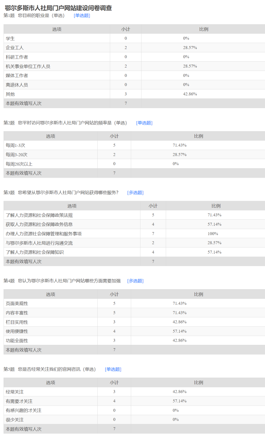Image resolution: width=265 pixels, height=436 pixels.
Task: Click the 有感兴趣的才关注 option text
Action: click(x=24, y=410)
